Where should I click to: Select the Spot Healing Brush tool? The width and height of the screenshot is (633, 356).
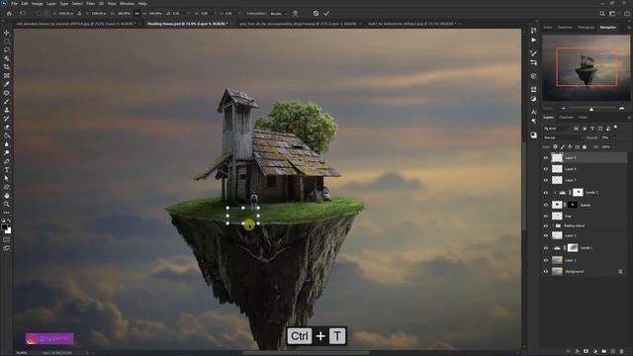[7, 92]
